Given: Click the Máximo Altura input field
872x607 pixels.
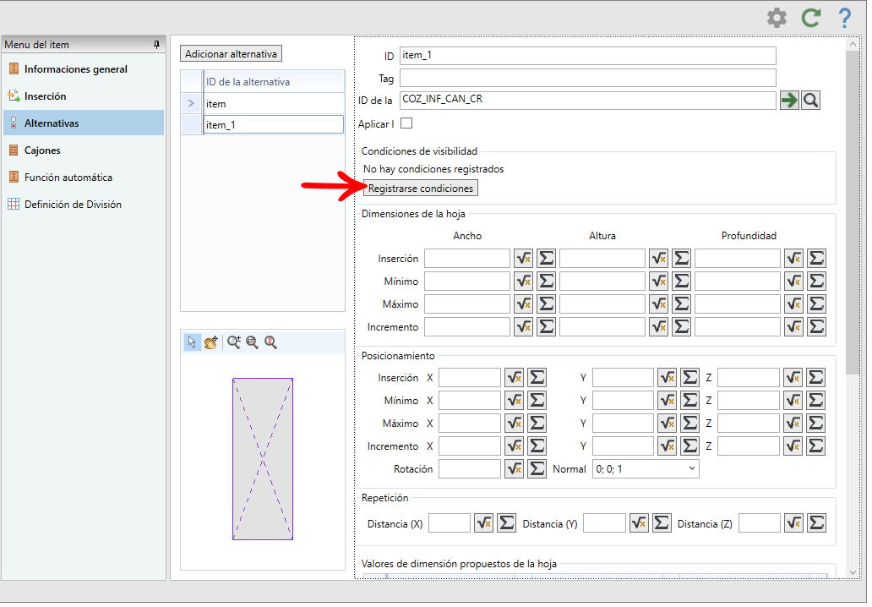Looking at the screenshot, I should click(x=602, y=303).
